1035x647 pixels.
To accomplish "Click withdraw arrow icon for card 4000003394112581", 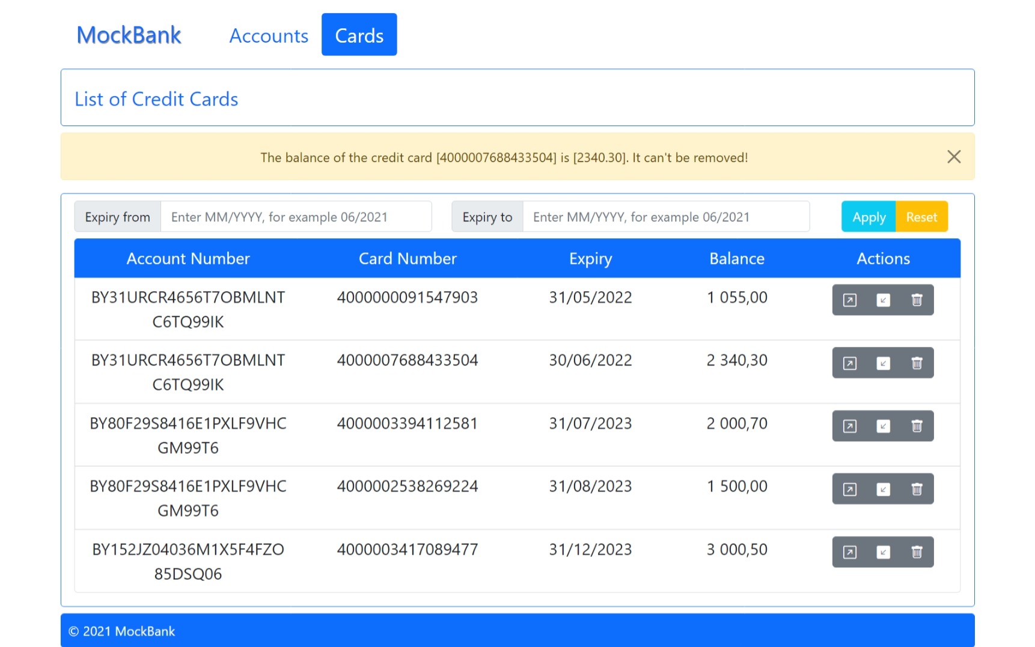I will pos(849,426).
